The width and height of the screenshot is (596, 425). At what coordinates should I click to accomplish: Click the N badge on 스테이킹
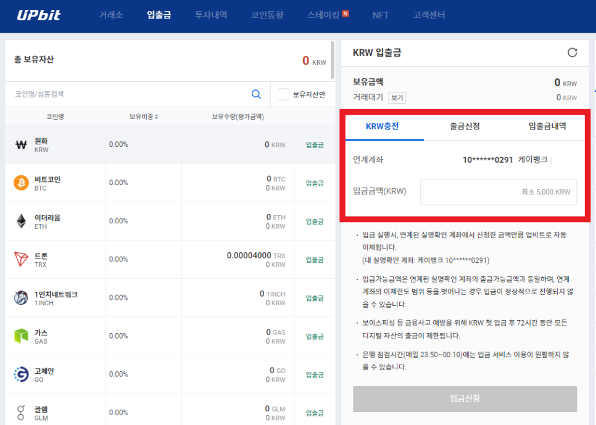345,14
